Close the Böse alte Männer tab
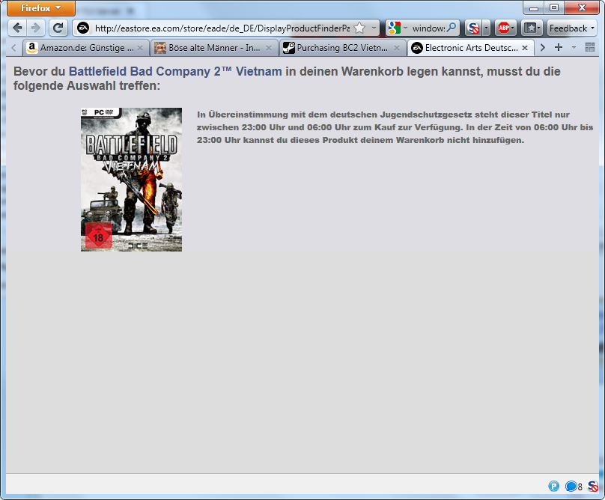This screenshot has height=500, width=605. [x=269, y=48]
